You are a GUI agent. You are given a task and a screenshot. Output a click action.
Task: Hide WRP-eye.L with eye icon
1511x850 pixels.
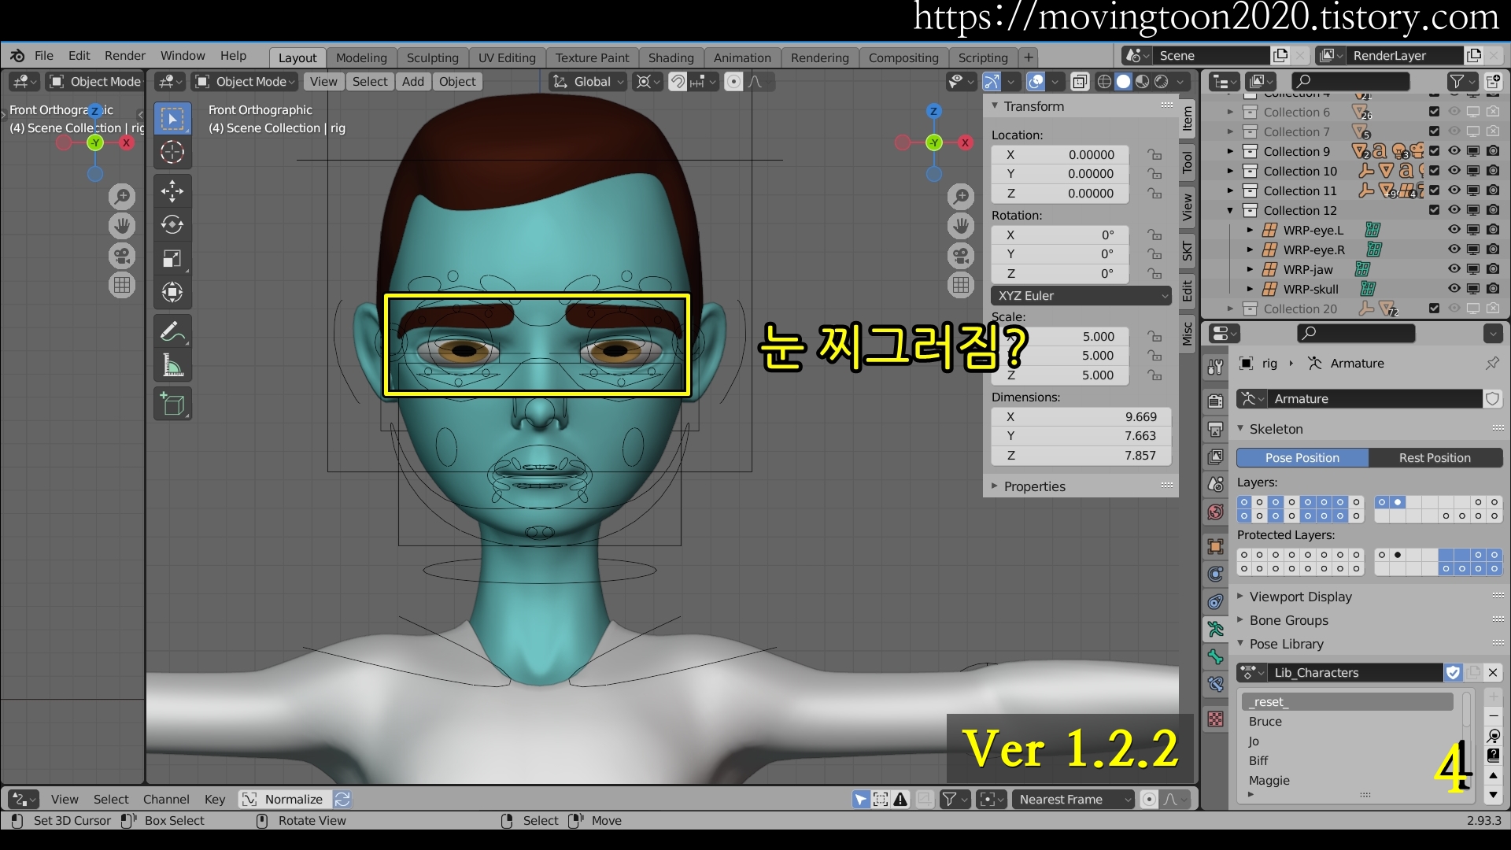point(1454,230)
